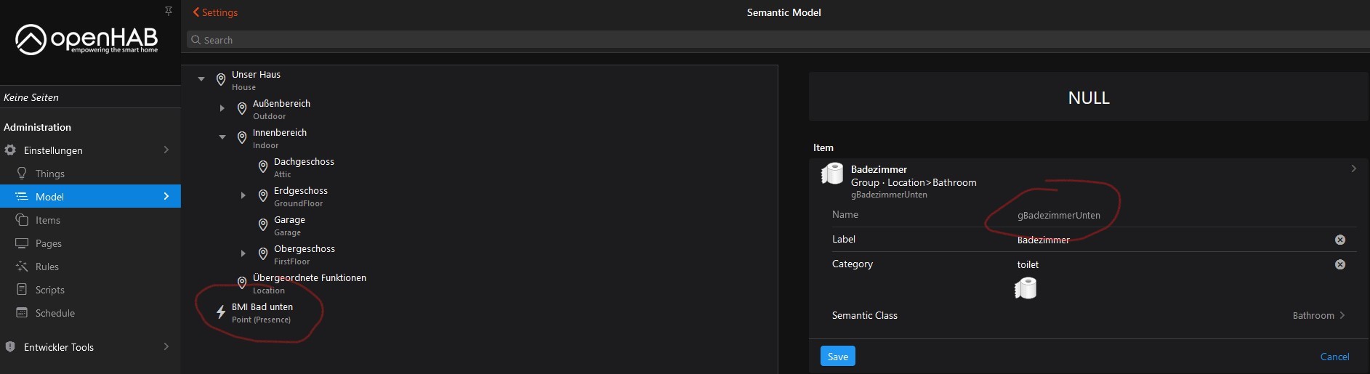Click the openHAB logo
The width and height of the screenshot is (1370, 374).
coord(86,39)
